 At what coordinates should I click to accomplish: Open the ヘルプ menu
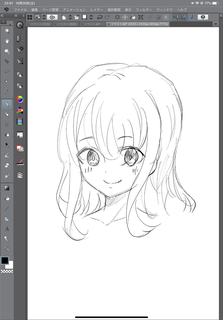pos(182,10)
